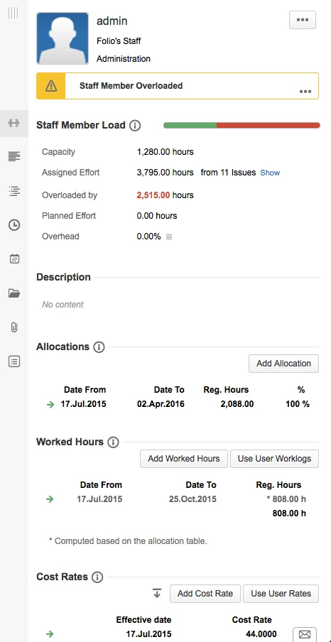The height and width of the screenshot is (642, 331).
Task: Open the Description section sidebar icon
Action: (x=14, y=156)
